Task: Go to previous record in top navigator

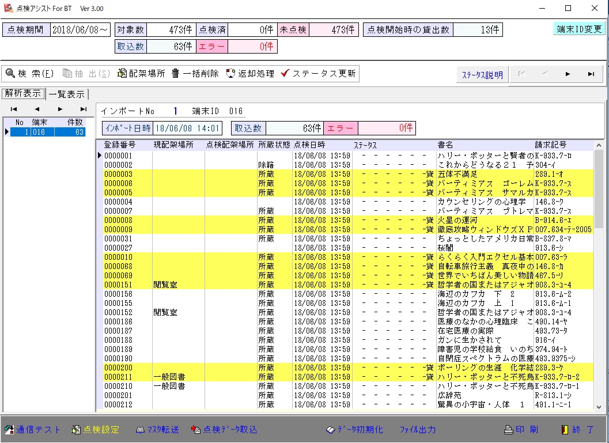Action: click(545, 74)
